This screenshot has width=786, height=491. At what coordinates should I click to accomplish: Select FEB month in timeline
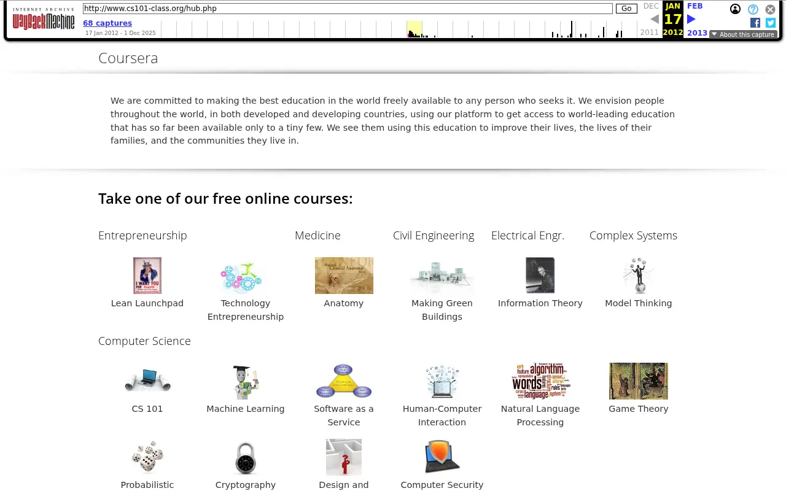click(x=695, y=6)
